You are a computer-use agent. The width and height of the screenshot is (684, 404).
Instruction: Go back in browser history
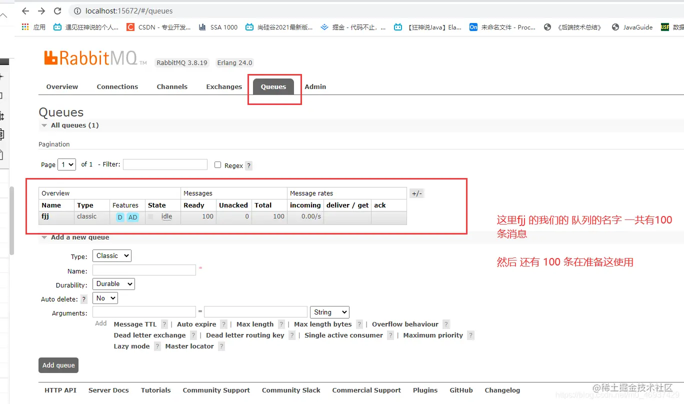pos(25,11)
